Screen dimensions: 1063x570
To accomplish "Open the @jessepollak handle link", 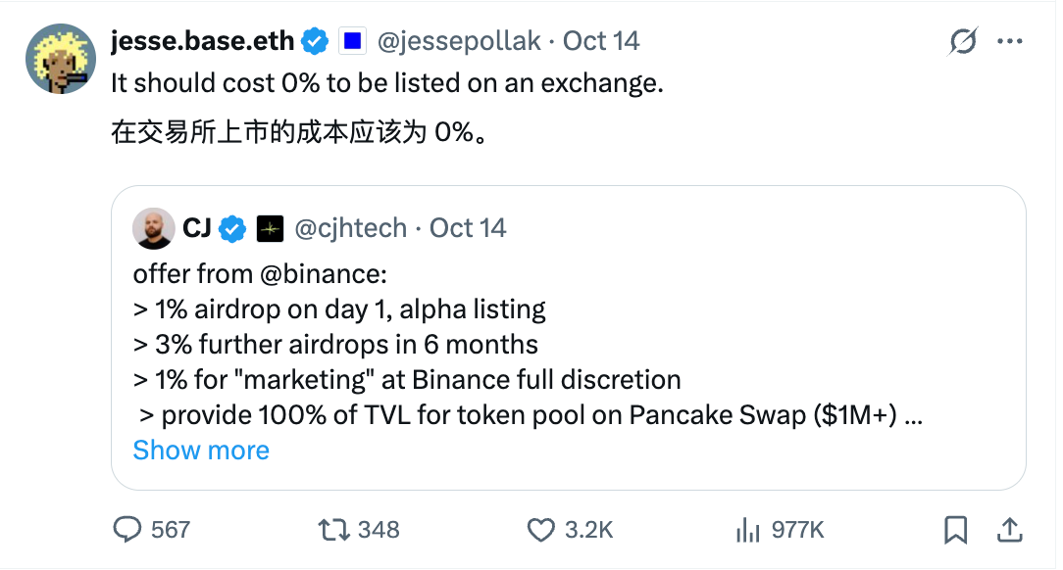I will [x=458, y=41].
